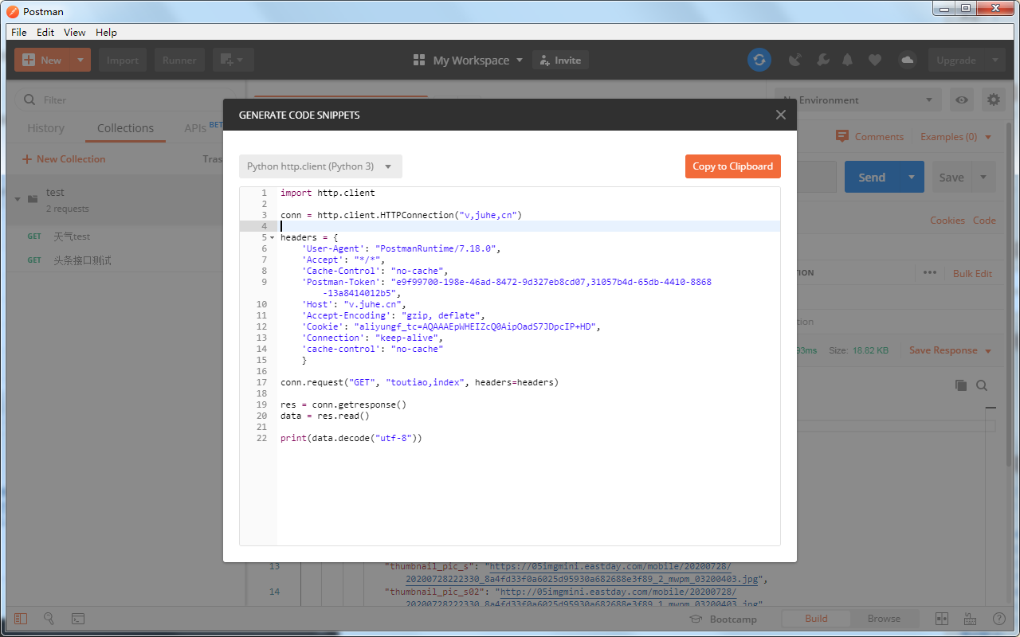Open help question mark icon
This screenshot has width=1020, height=637.
[x=998, y=619]
